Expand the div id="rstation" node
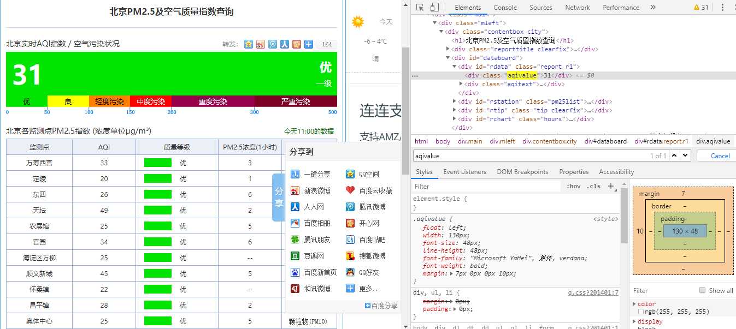Viewport: 736px width, 329px height. click(x=455, y=101)
